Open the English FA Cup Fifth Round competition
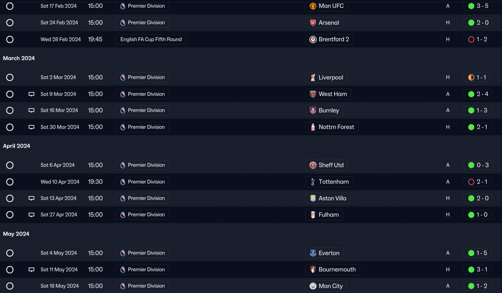This screenshot has width=502, height=293. click(x=151, y=40)
